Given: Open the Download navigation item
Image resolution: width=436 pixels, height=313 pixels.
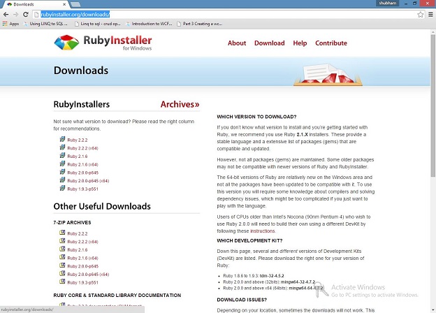Looking at the screenshot, I should 270,43.
